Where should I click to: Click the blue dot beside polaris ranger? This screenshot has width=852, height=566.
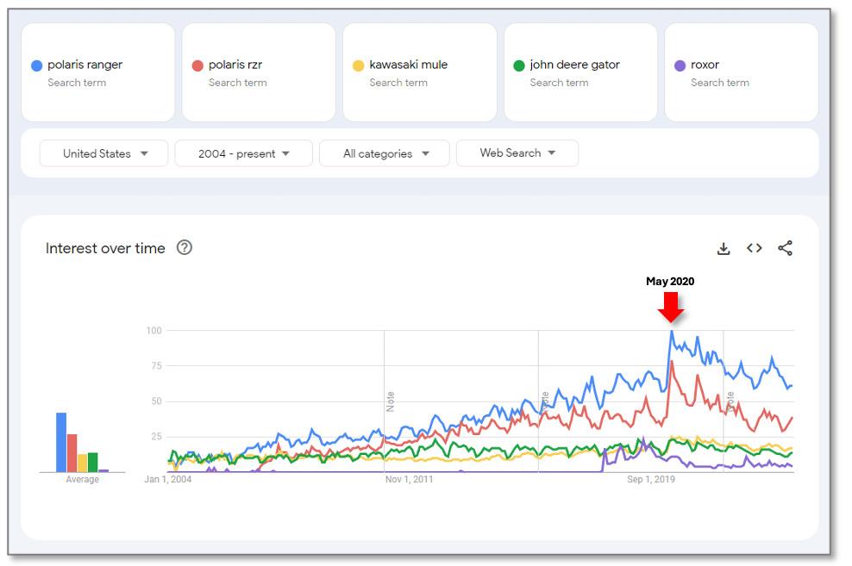click(x=37, y=65)
